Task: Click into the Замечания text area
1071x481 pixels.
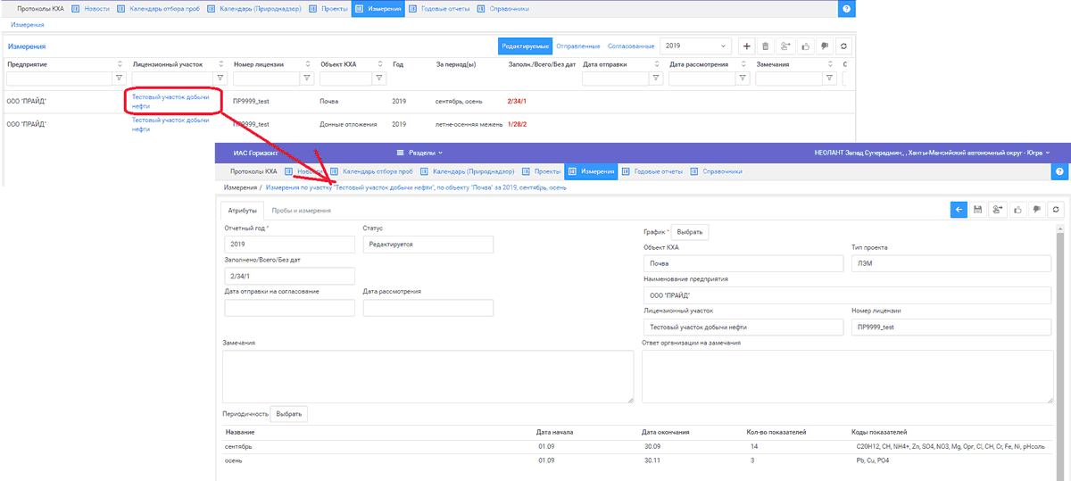Action: [428, 376]
